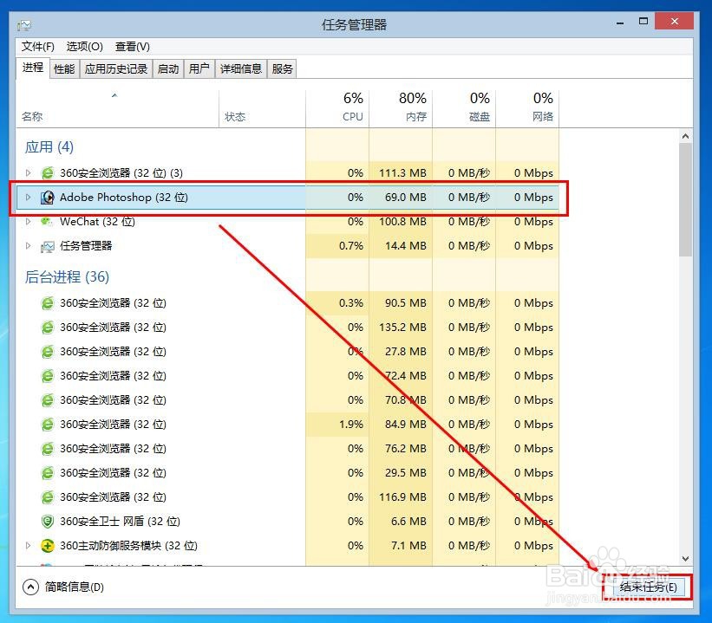This screenshot has height=623, width=712.
Task: Click the icon of the 360 browser 135.2 MB process
Action: tap(47, 328)
